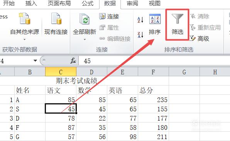Click the 姓名 header cell

tap(30, 90)
